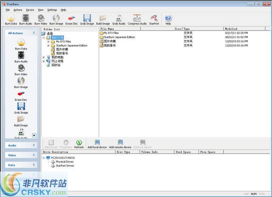
Task: Click Add local device icon
Action: 97,144
